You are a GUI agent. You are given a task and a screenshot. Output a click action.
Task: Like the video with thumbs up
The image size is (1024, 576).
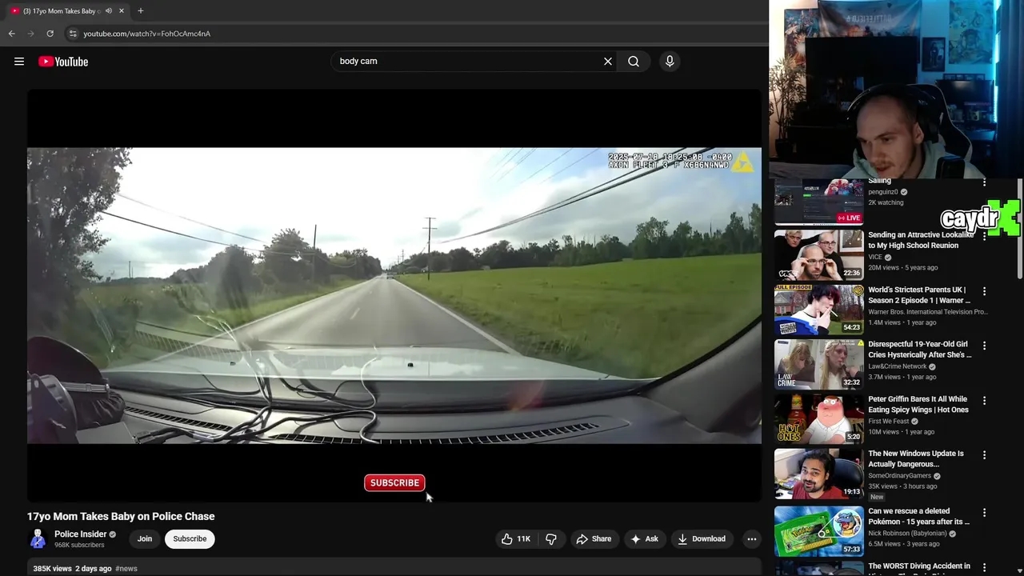coord(515,539)
